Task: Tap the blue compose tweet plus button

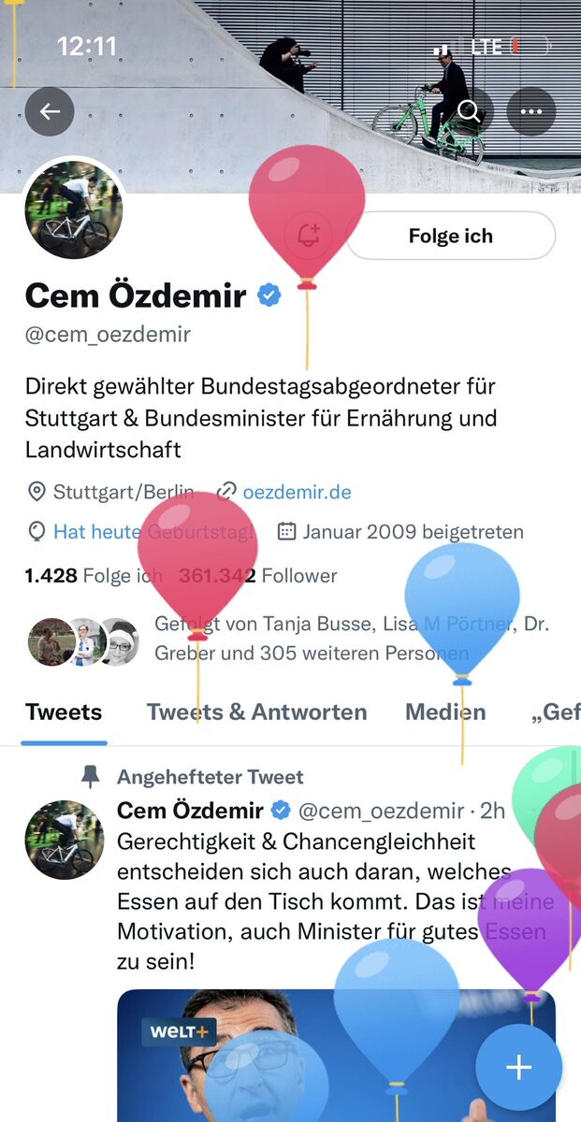Action: 519,1067
